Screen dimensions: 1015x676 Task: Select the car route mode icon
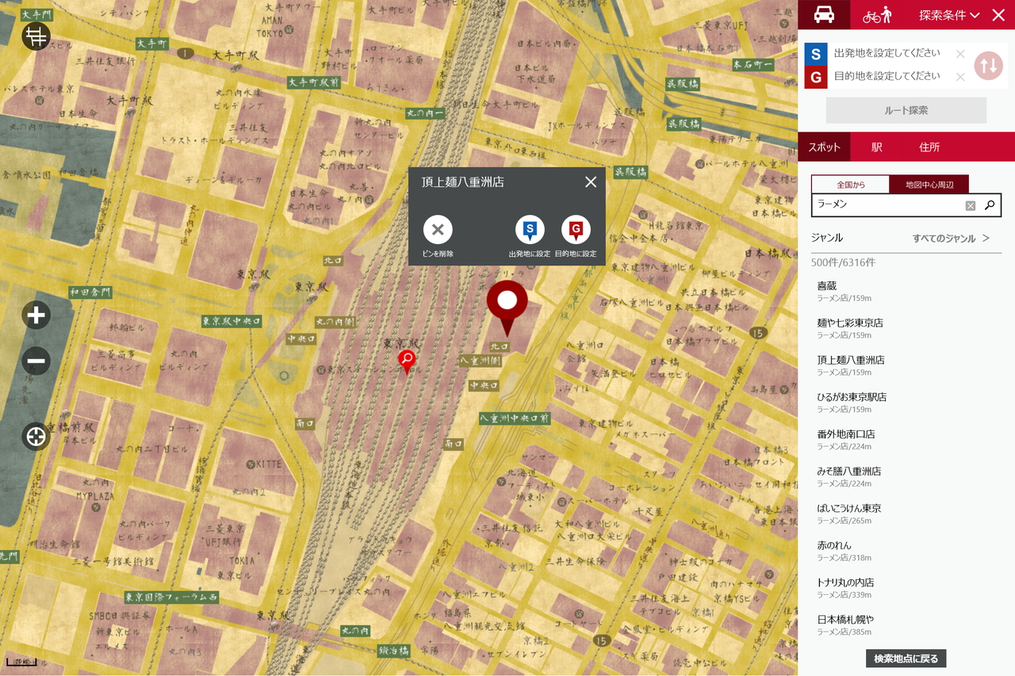824,14
